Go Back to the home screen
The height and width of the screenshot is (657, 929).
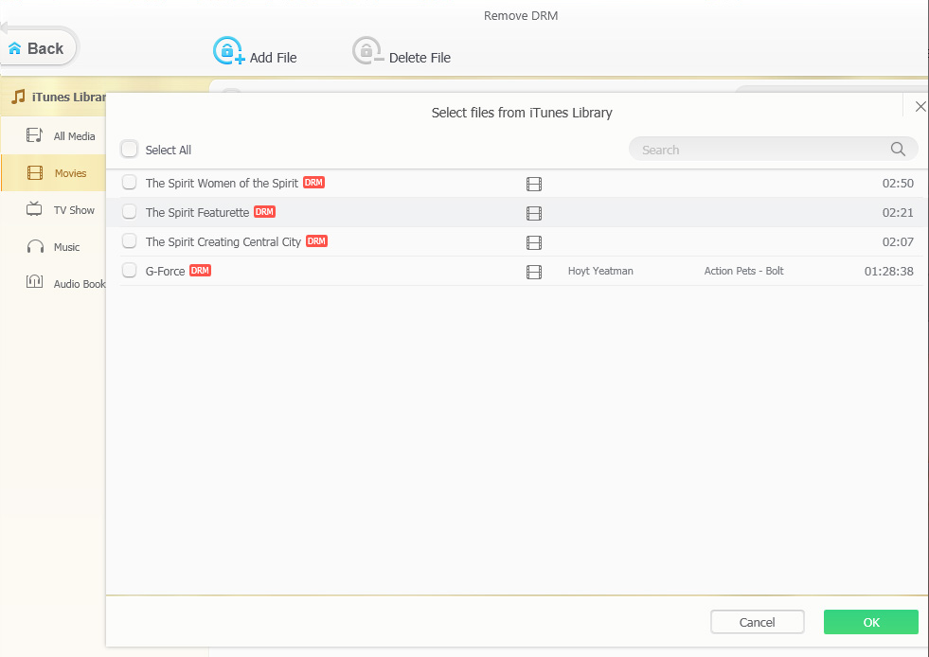(x=37, y=48)
